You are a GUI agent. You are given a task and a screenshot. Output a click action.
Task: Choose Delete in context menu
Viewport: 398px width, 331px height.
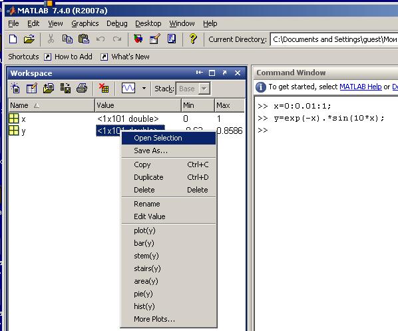tap(168, 190)
